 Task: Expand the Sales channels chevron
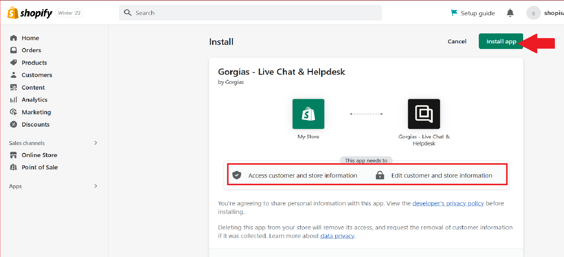(x=96, y=143)
